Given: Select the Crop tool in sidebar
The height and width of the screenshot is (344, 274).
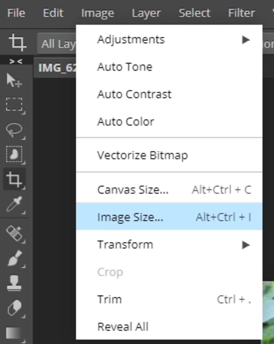Looking at the screenshot, I should 14,179.
